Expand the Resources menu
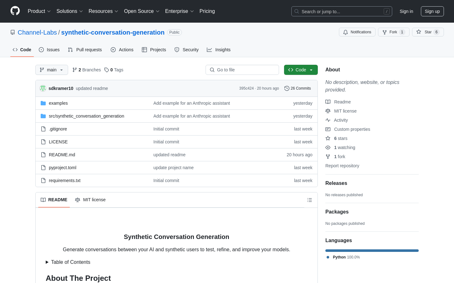 pos(103,11)
